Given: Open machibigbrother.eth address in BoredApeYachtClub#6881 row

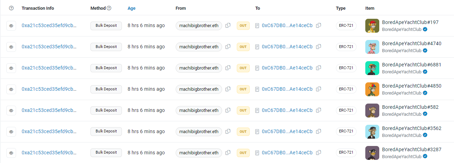Looking at the screenshot, I should pyautogui.click(x=199, y=68).
